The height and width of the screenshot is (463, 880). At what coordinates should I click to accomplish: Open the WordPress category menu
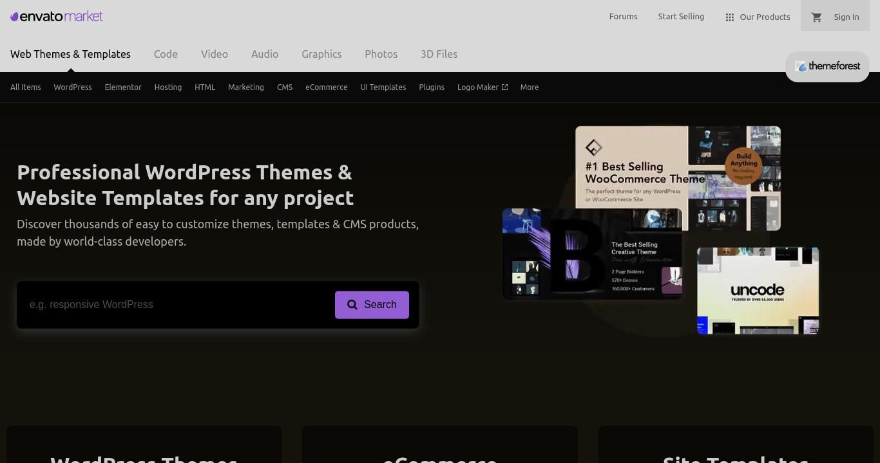click(x=73, y=87)
